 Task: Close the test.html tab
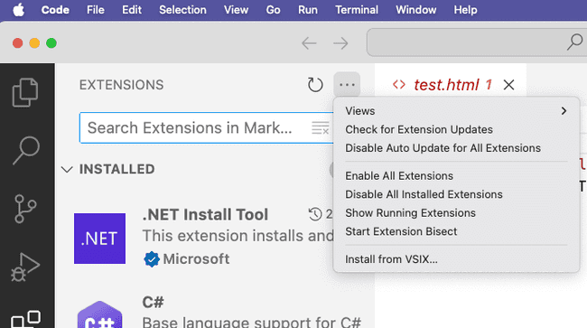(508, 85)
